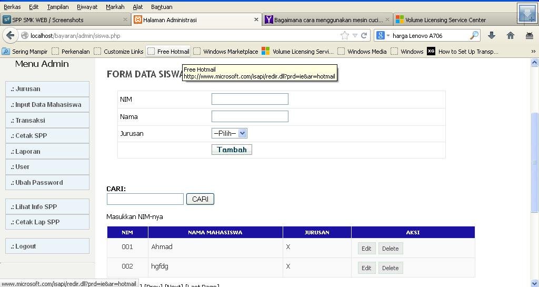Open the Jurusan --Pilih-- dropdown
Viewport: 539px width, 287px height.
(x=229, y=133)
